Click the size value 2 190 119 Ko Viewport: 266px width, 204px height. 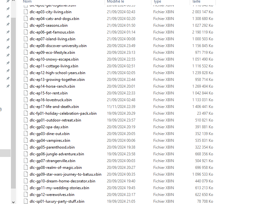pos(203,32)
